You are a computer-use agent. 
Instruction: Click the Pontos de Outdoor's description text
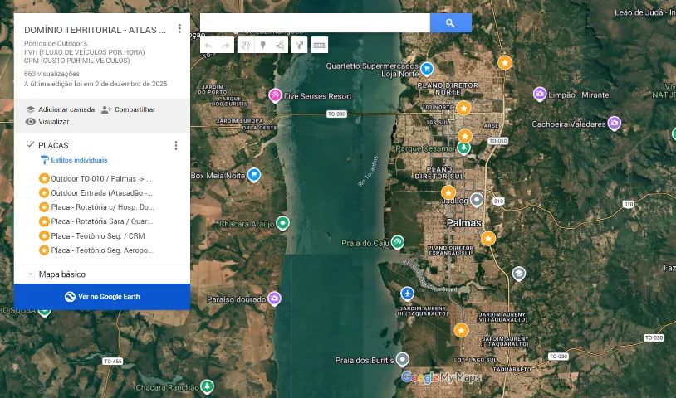pos(56,43)
